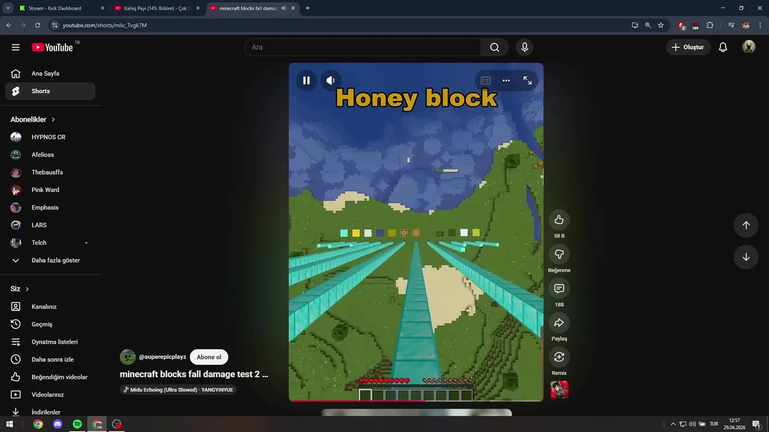
Task: Go to the previous Short with up arrow
Action: 746,225
